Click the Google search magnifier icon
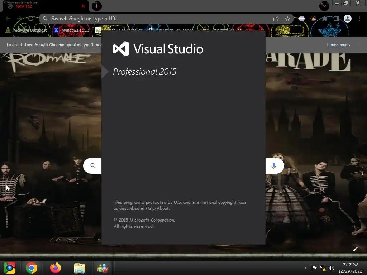The width and height of the screenshot is (367, 275). coord(93,166)
